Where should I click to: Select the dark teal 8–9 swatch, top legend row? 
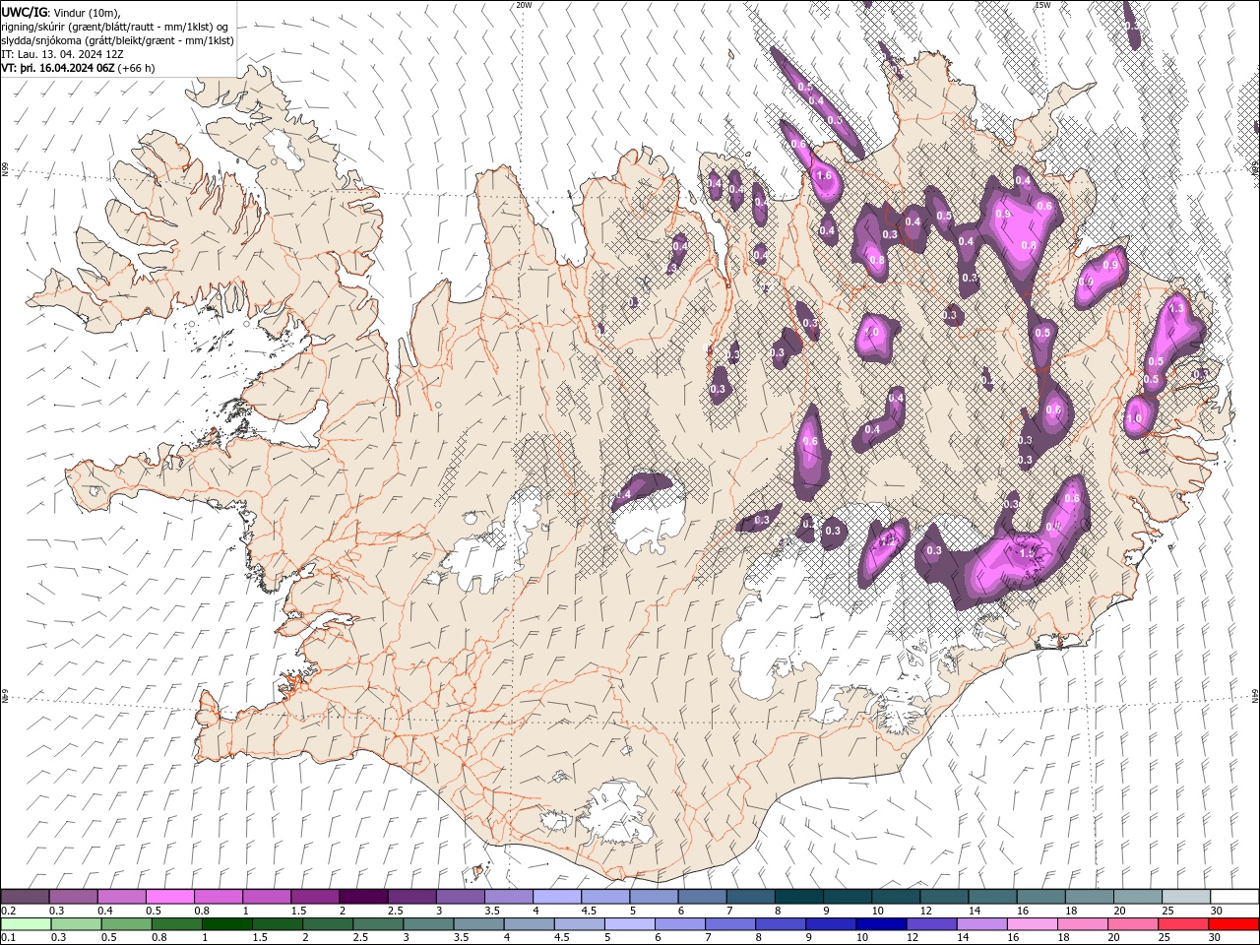click(x=798, y=897)
